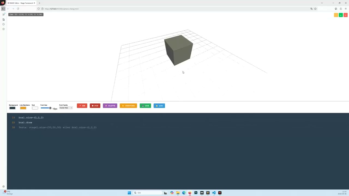Click the STOP button
Image resolution: width=349 pixels, height=196 pixels.
[x=95, y=106]
